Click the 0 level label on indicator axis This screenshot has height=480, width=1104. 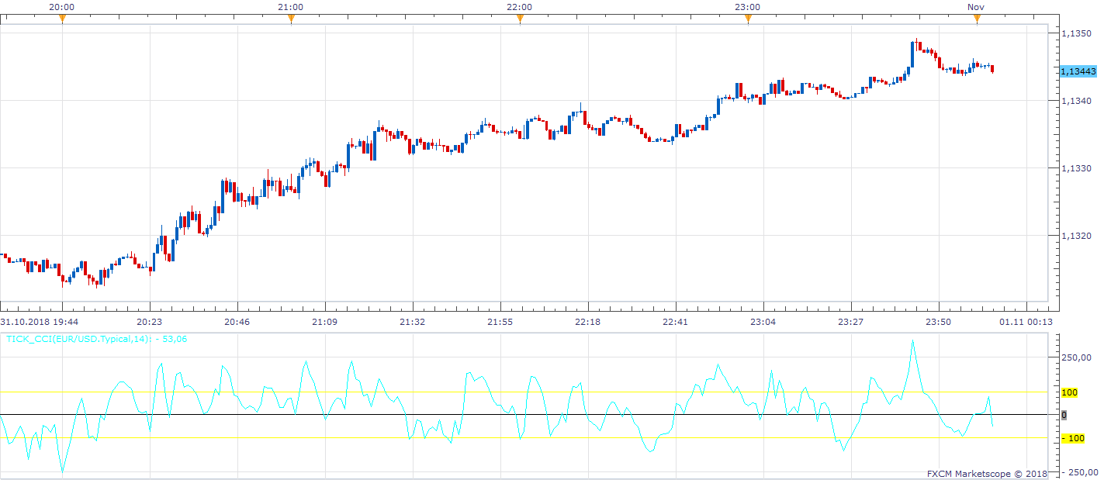1064,415
